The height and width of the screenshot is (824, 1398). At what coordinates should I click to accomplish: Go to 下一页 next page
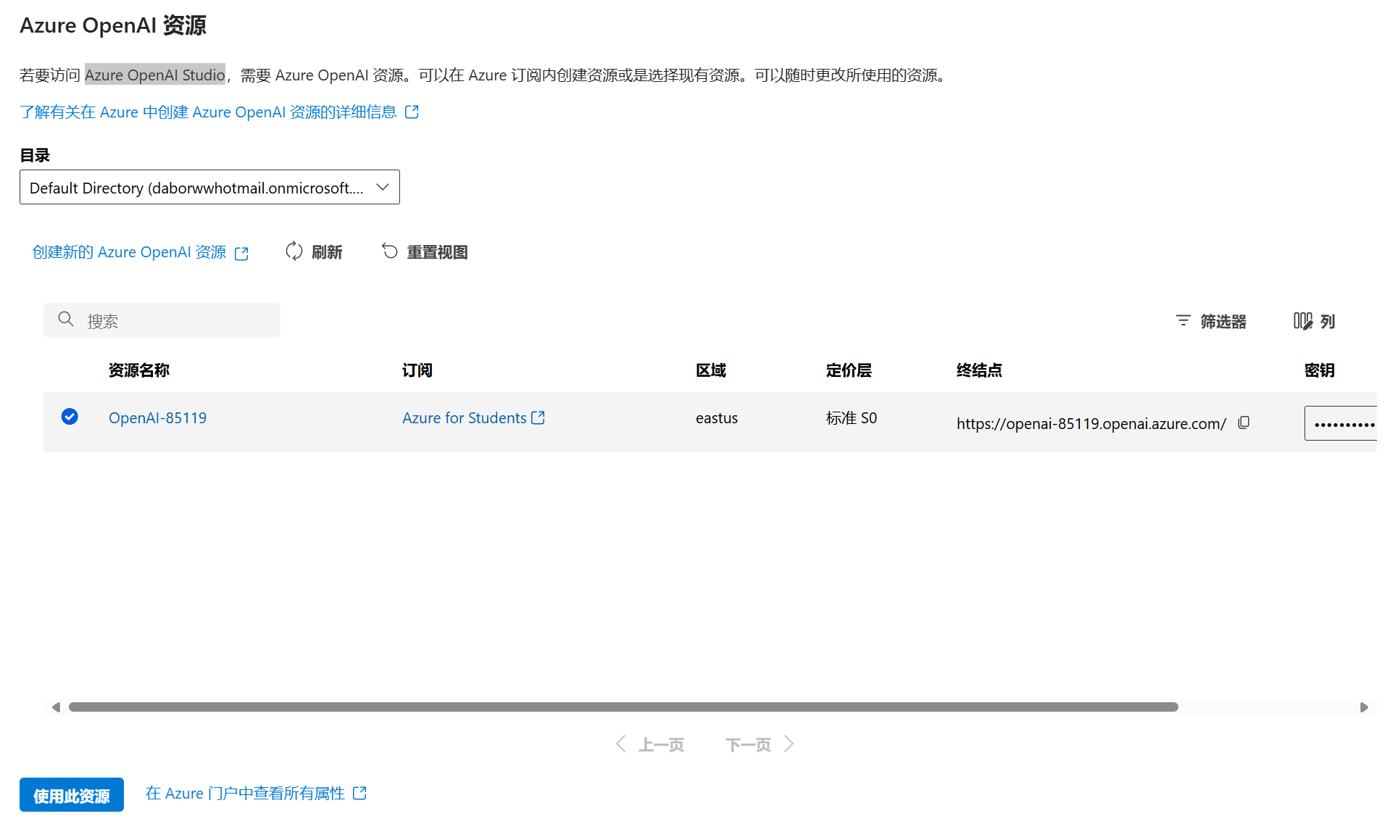(x=760, y=744)
